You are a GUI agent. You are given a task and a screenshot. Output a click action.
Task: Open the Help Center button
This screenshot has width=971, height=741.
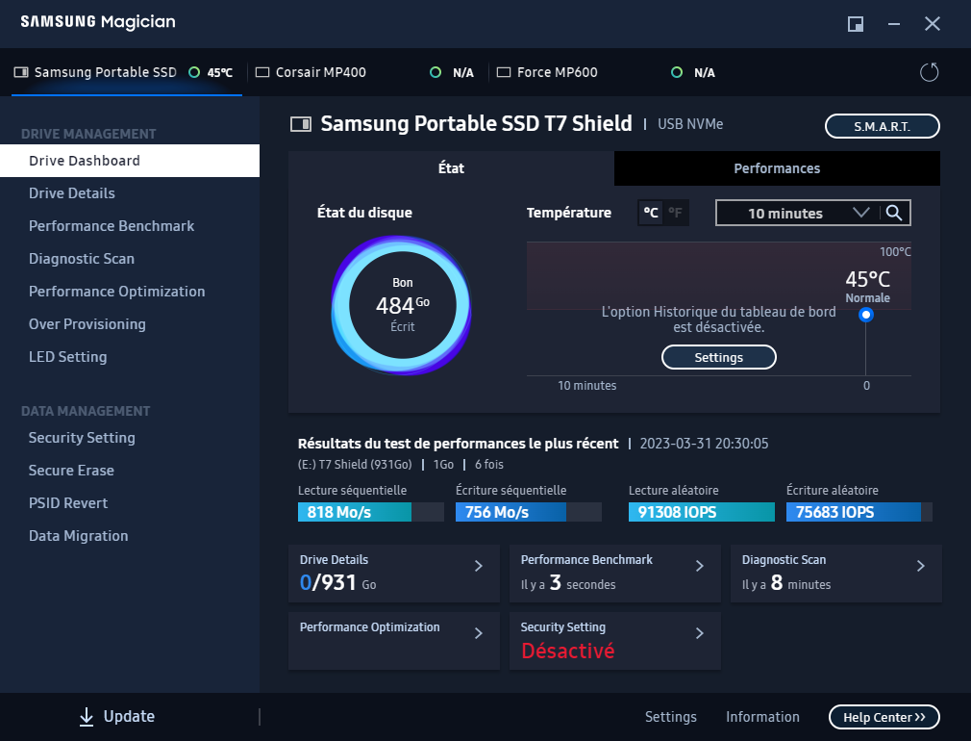tap(884, 717)
